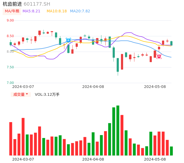This screenshot has height=163, width=184.
Task: Click the last green volume bar on right
Action: pyautogui.click(x=171, y=151)
